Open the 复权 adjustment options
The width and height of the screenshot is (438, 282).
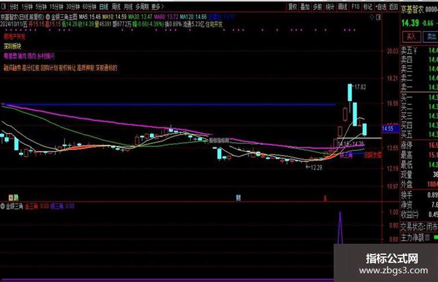coord(292,6)
